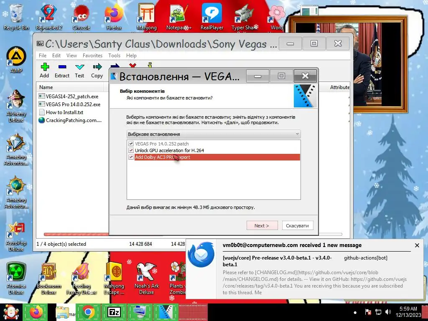
Task: Click the Thunderbird logo in notification
Action: (201, 255)
